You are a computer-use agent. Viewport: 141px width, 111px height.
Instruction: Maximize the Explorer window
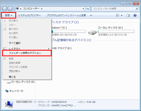(x=130, y=4)
